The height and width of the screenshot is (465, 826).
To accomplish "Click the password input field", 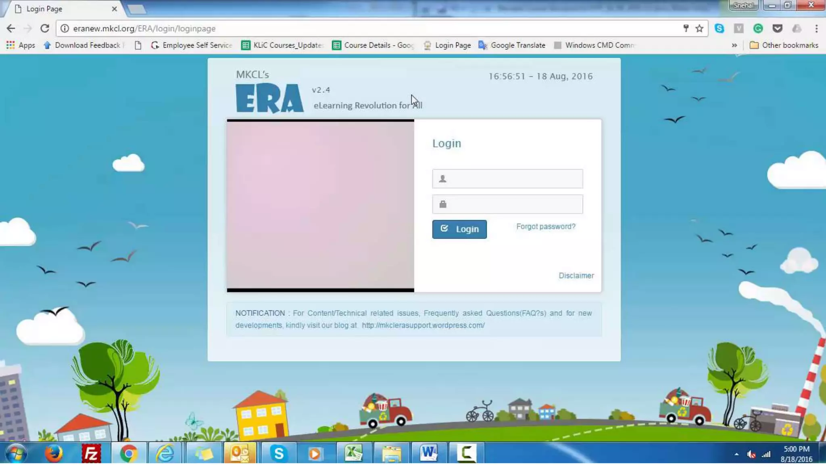I will point(507,204).
